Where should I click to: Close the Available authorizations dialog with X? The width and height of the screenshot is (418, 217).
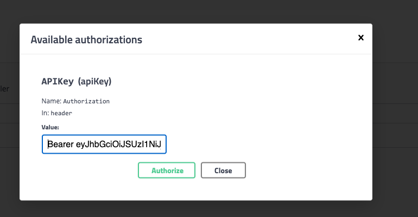360,38
